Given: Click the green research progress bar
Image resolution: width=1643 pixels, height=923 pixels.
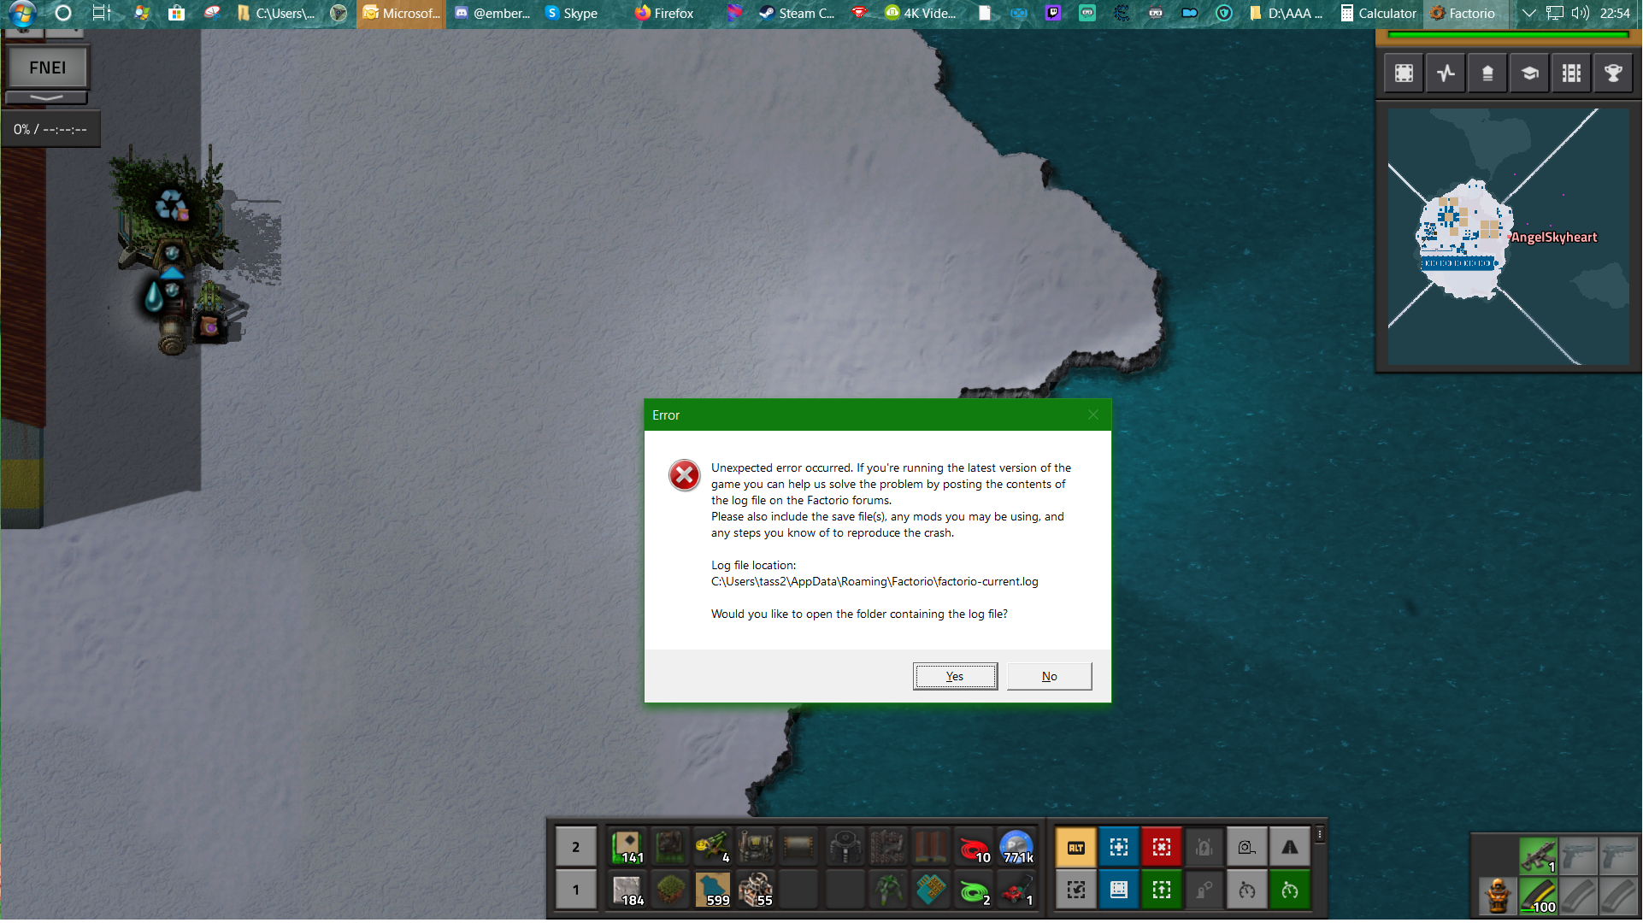Looking at the screenshot, I should click(x=1508, y=35).
